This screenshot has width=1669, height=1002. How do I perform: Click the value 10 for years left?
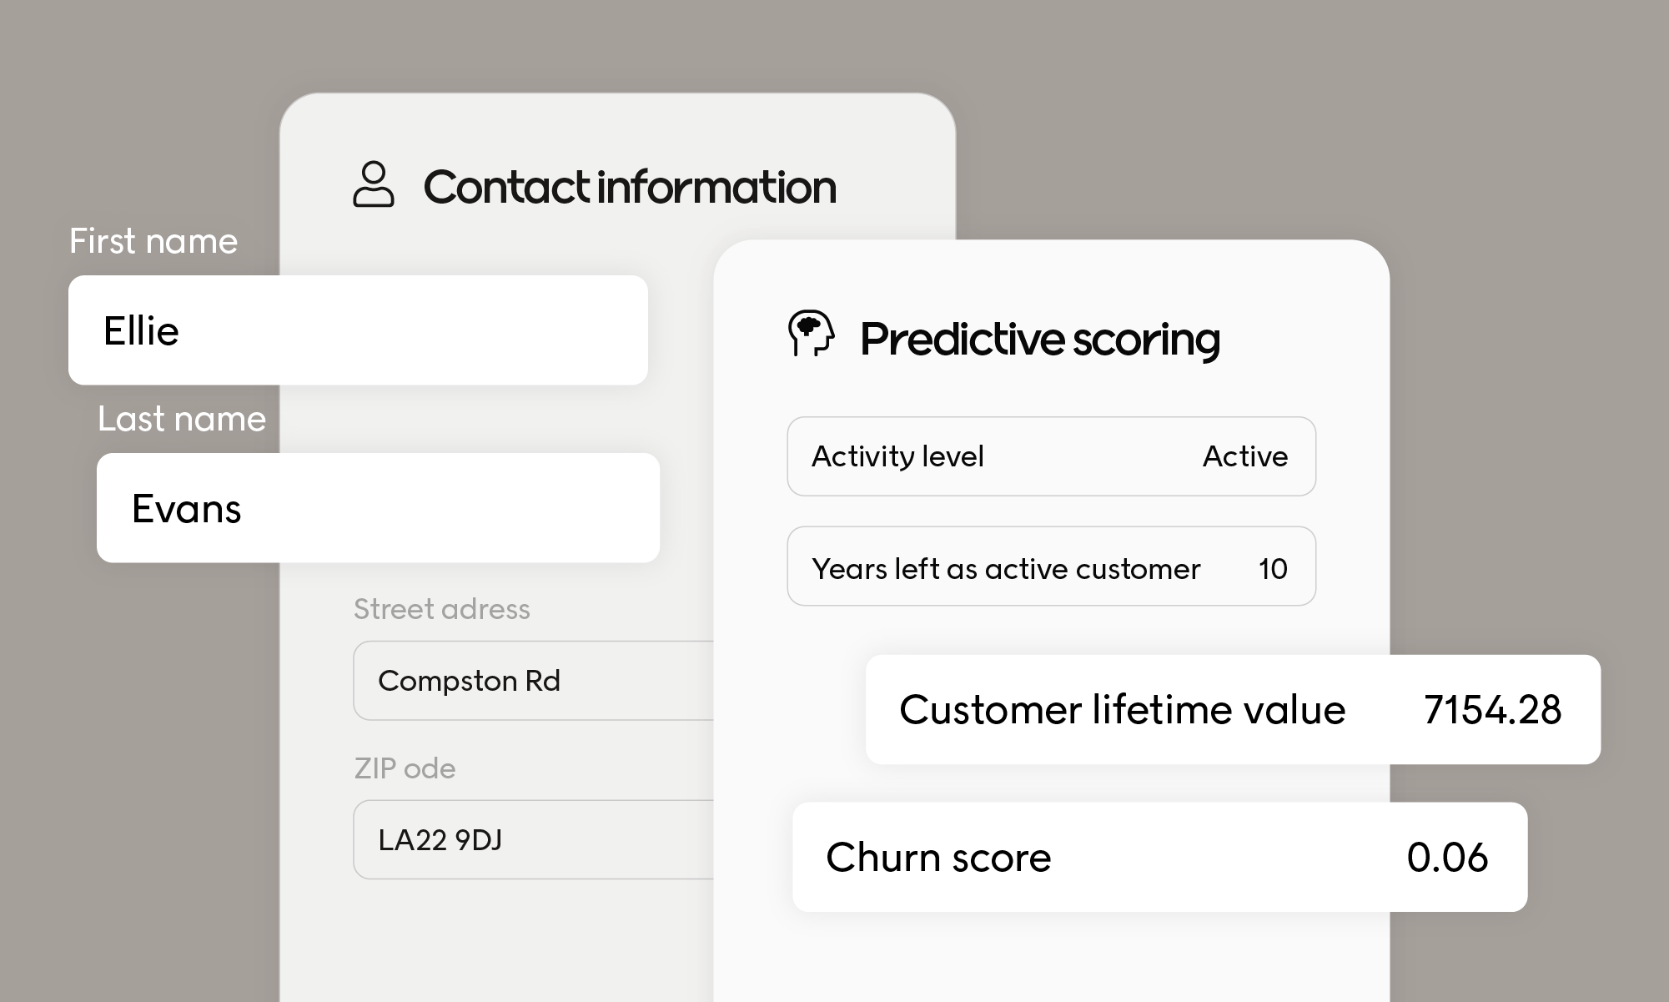point(1273,569)
